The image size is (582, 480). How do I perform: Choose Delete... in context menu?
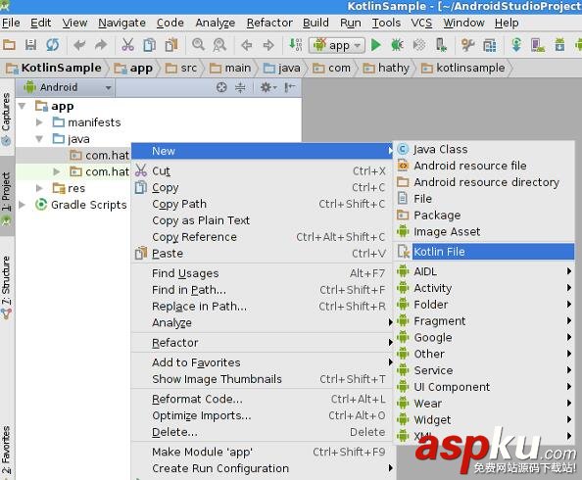coord(262,432)
